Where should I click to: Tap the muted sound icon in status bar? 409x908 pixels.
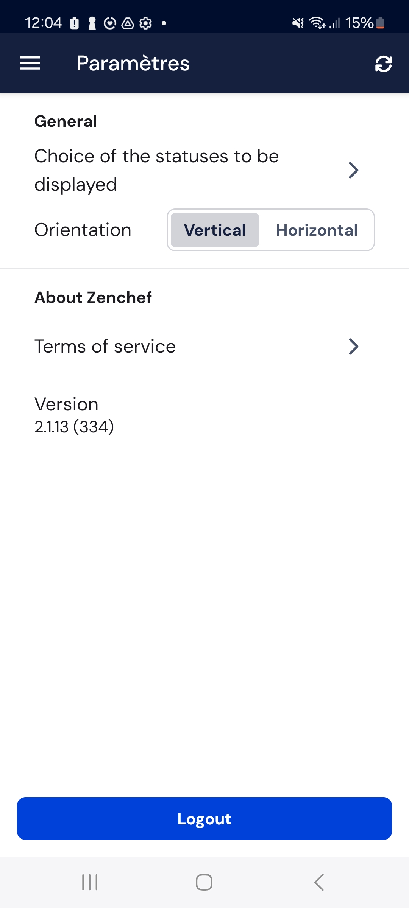point(298,23)
